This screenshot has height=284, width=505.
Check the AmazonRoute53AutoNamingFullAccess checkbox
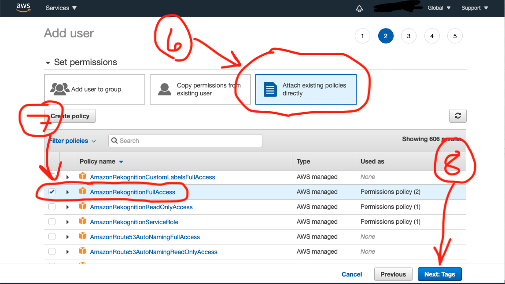tap(52, 237)
